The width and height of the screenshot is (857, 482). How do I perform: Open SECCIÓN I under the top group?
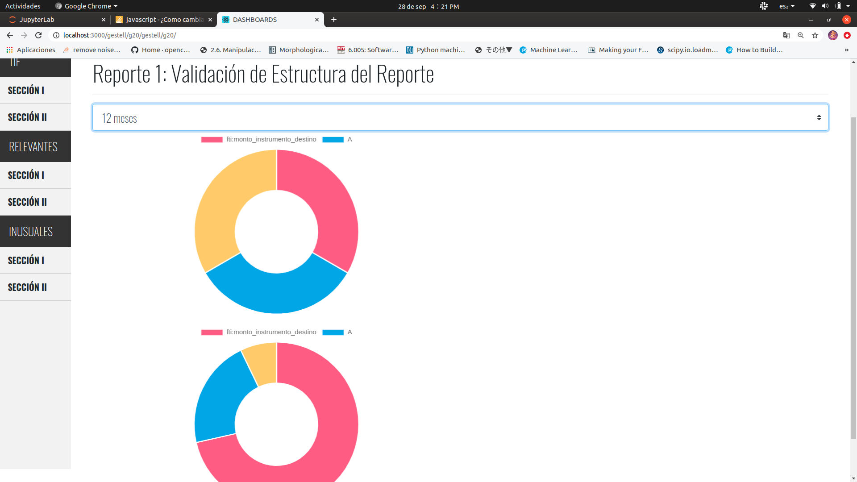[x=35, y=90]
